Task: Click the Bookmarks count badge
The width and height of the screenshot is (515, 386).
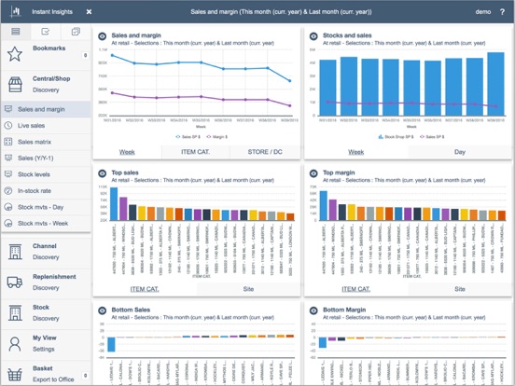Action: [x=86, y=55]
